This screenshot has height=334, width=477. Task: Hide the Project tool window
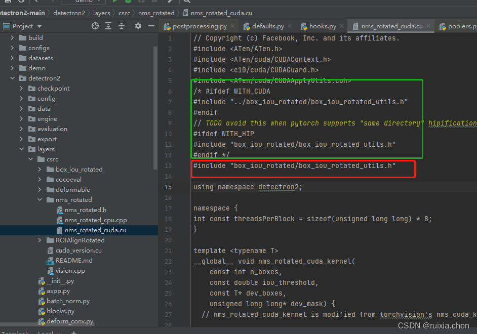151,26
